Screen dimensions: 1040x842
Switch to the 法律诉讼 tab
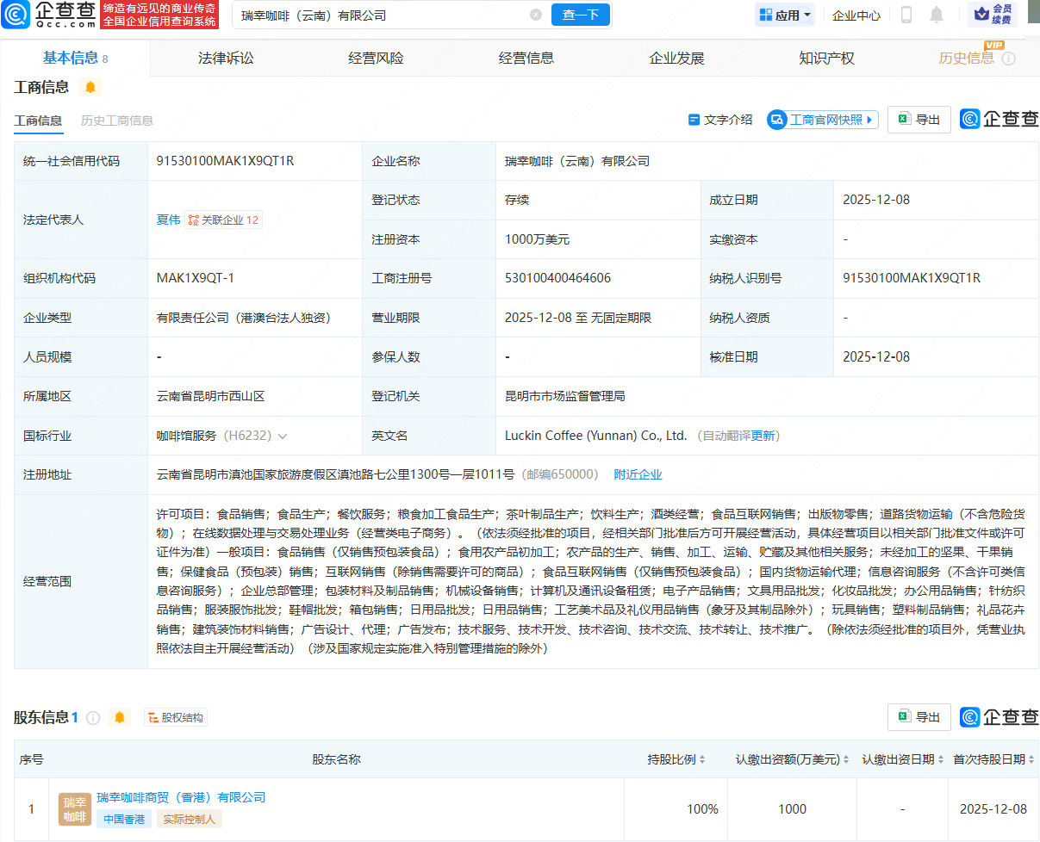coord(226,59)
